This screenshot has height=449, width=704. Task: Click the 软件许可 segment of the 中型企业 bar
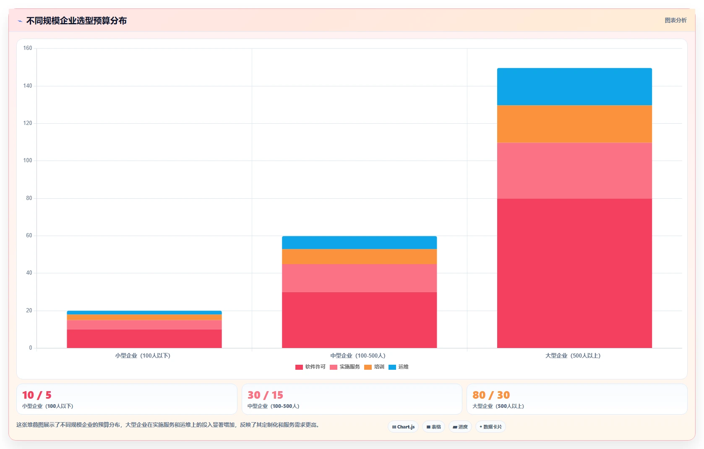click(359, 320)
